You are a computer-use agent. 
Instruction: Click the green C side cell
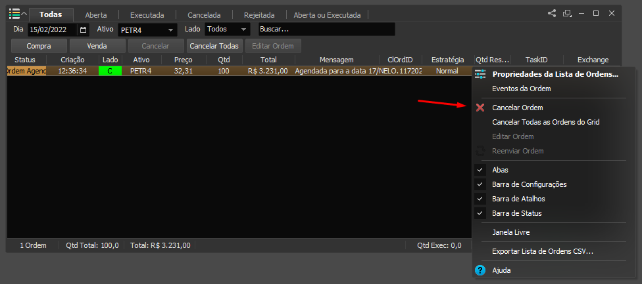[110, 71]
